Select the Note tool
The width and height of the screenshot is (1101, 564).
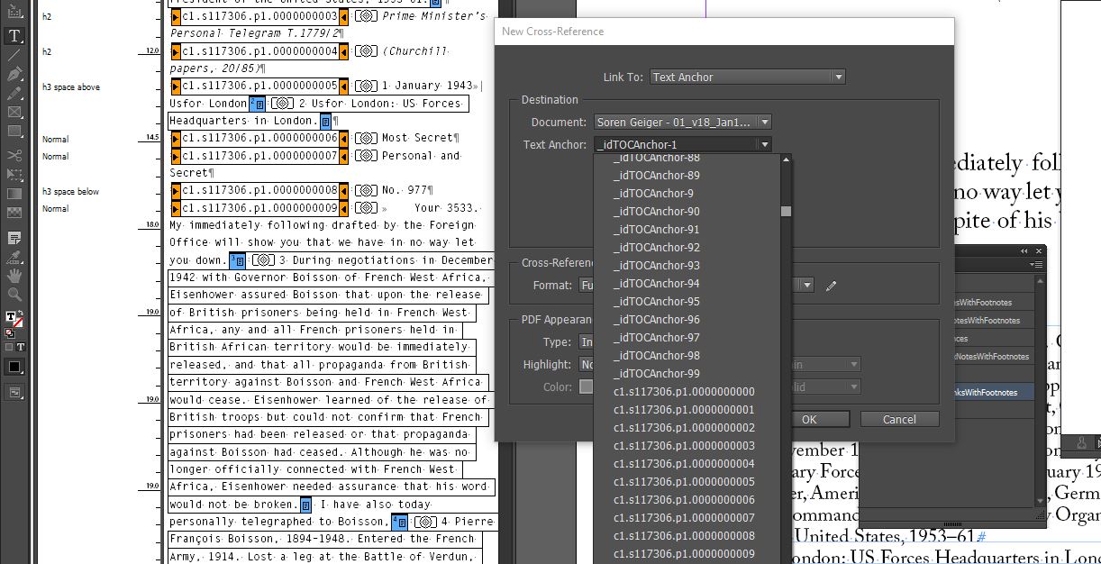pos(14,238)
